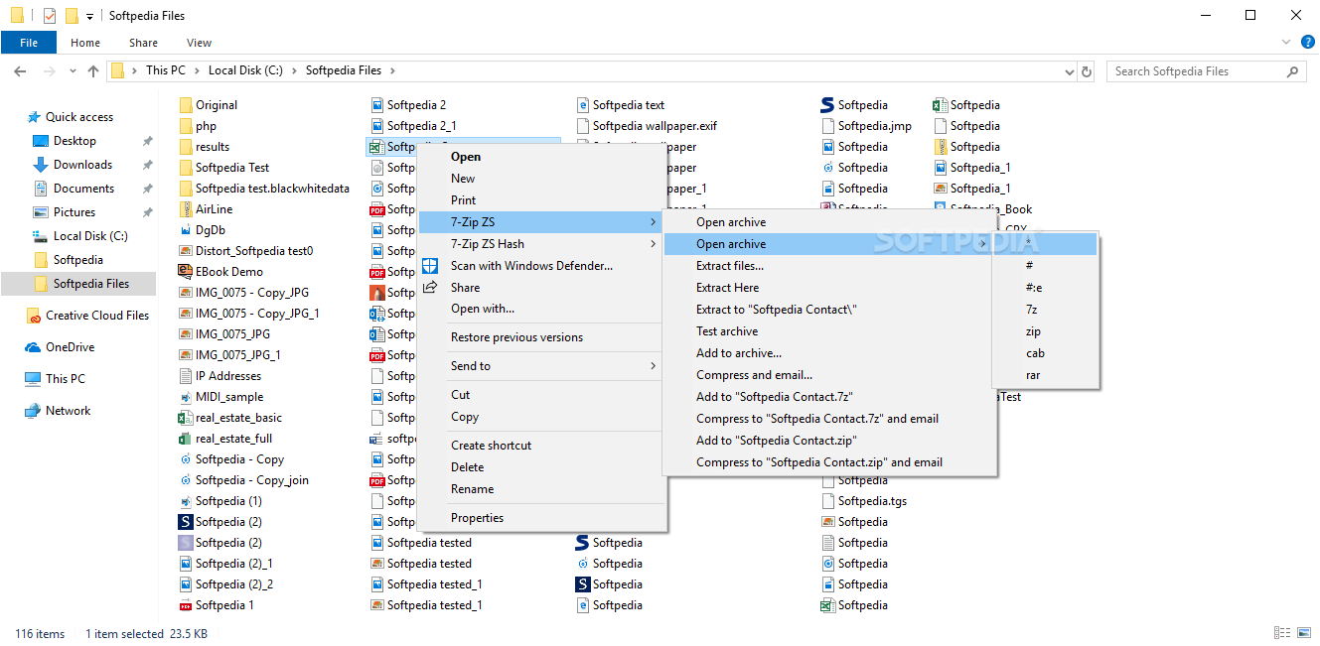Screen dimensions: 1320x646
Task: Switch to the View ribbon tab
Action: click(199, 43)
